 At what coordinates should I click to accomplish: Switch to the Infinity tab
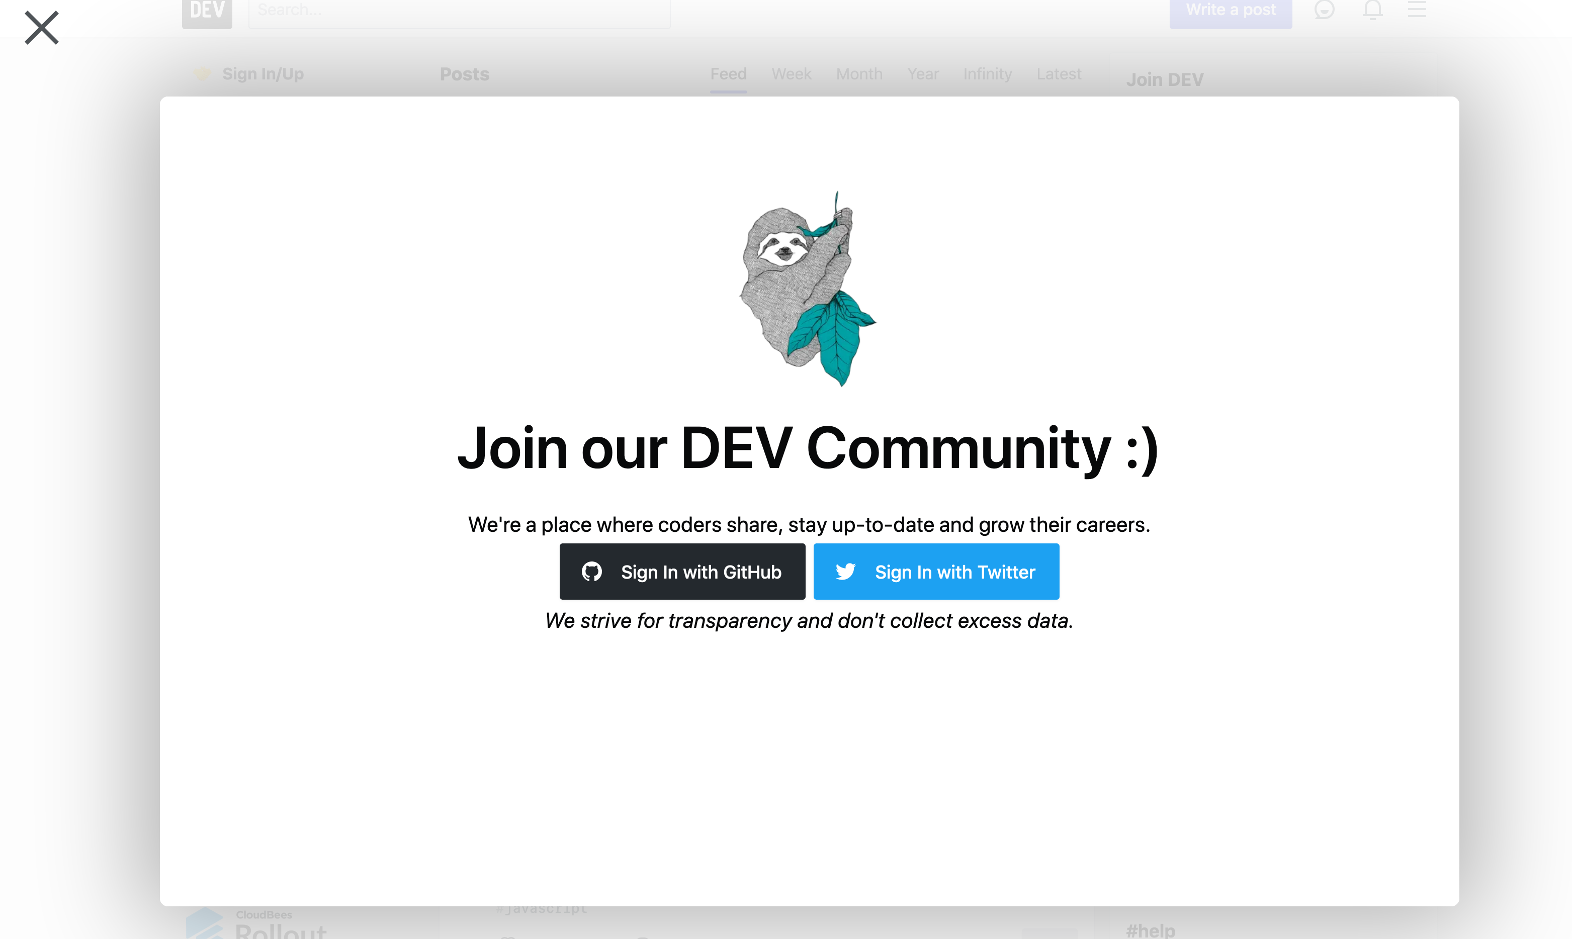click(987, 74)
